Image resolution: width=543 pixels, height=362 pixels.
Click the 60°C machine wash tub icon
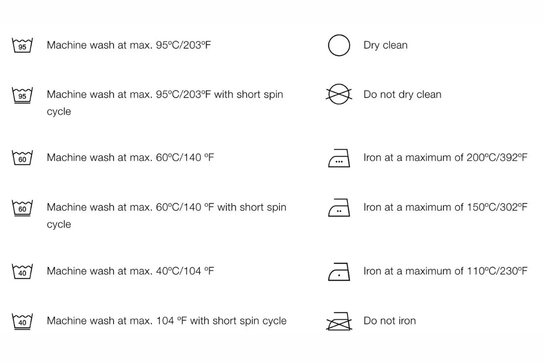coord(22,158)
